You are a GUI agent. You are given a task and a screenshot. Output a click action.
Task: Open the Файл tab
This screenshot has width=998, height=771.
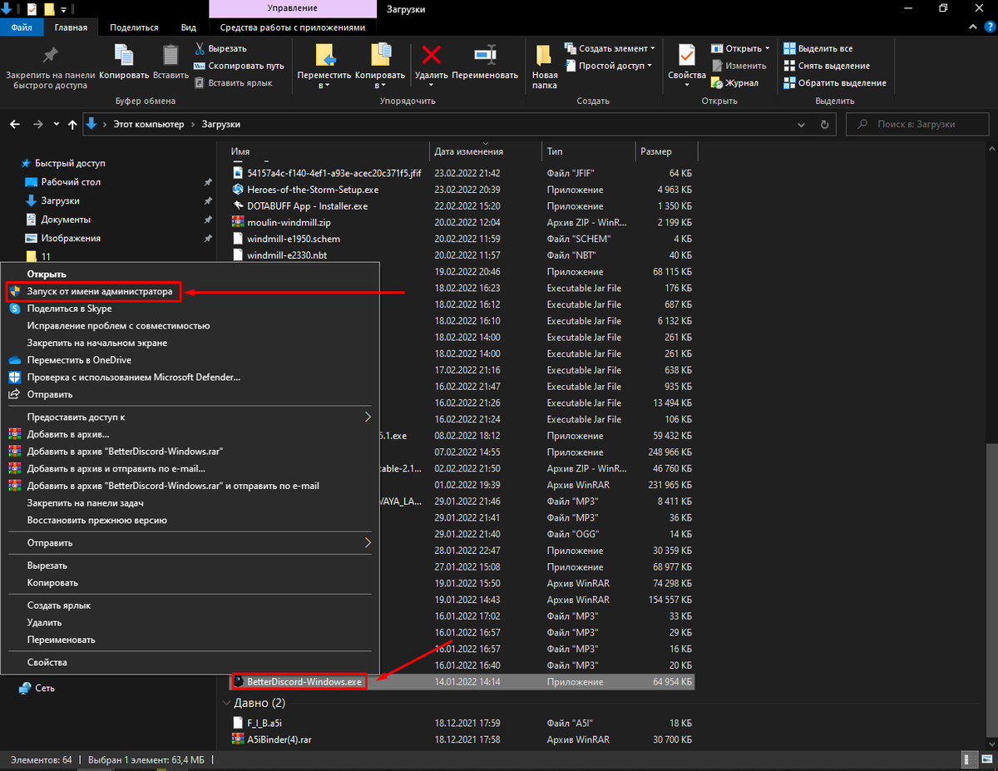click(x=22, y=27)
